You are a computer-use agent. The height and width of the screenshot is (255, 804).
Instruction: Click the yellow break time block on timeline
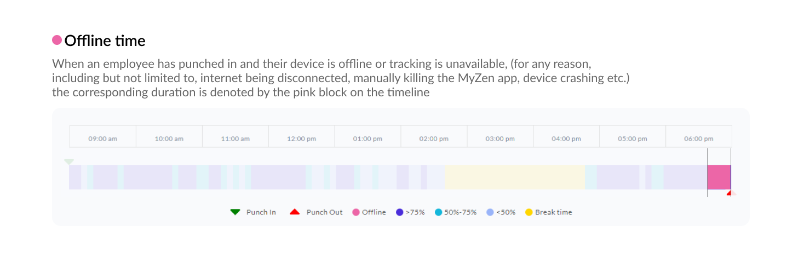click(515, 177)
